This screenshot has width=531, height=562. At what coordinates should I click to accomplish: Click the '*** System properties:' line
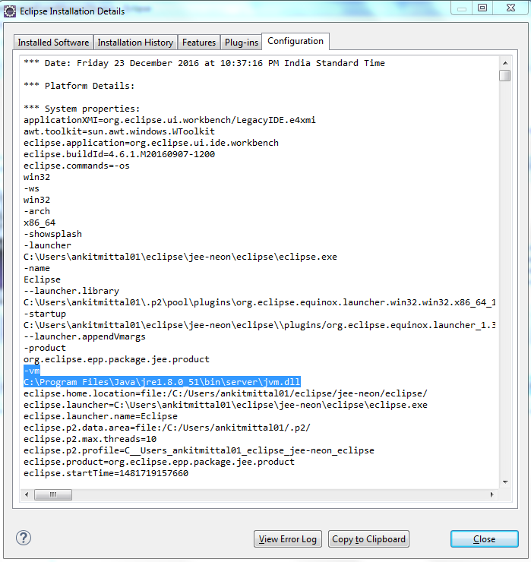click(x=82, y=109)
